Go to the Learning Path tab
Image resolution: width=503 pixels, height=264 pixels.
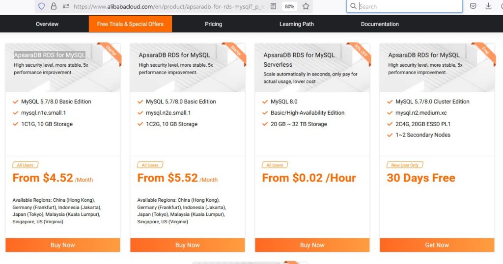tap(297, 24)
